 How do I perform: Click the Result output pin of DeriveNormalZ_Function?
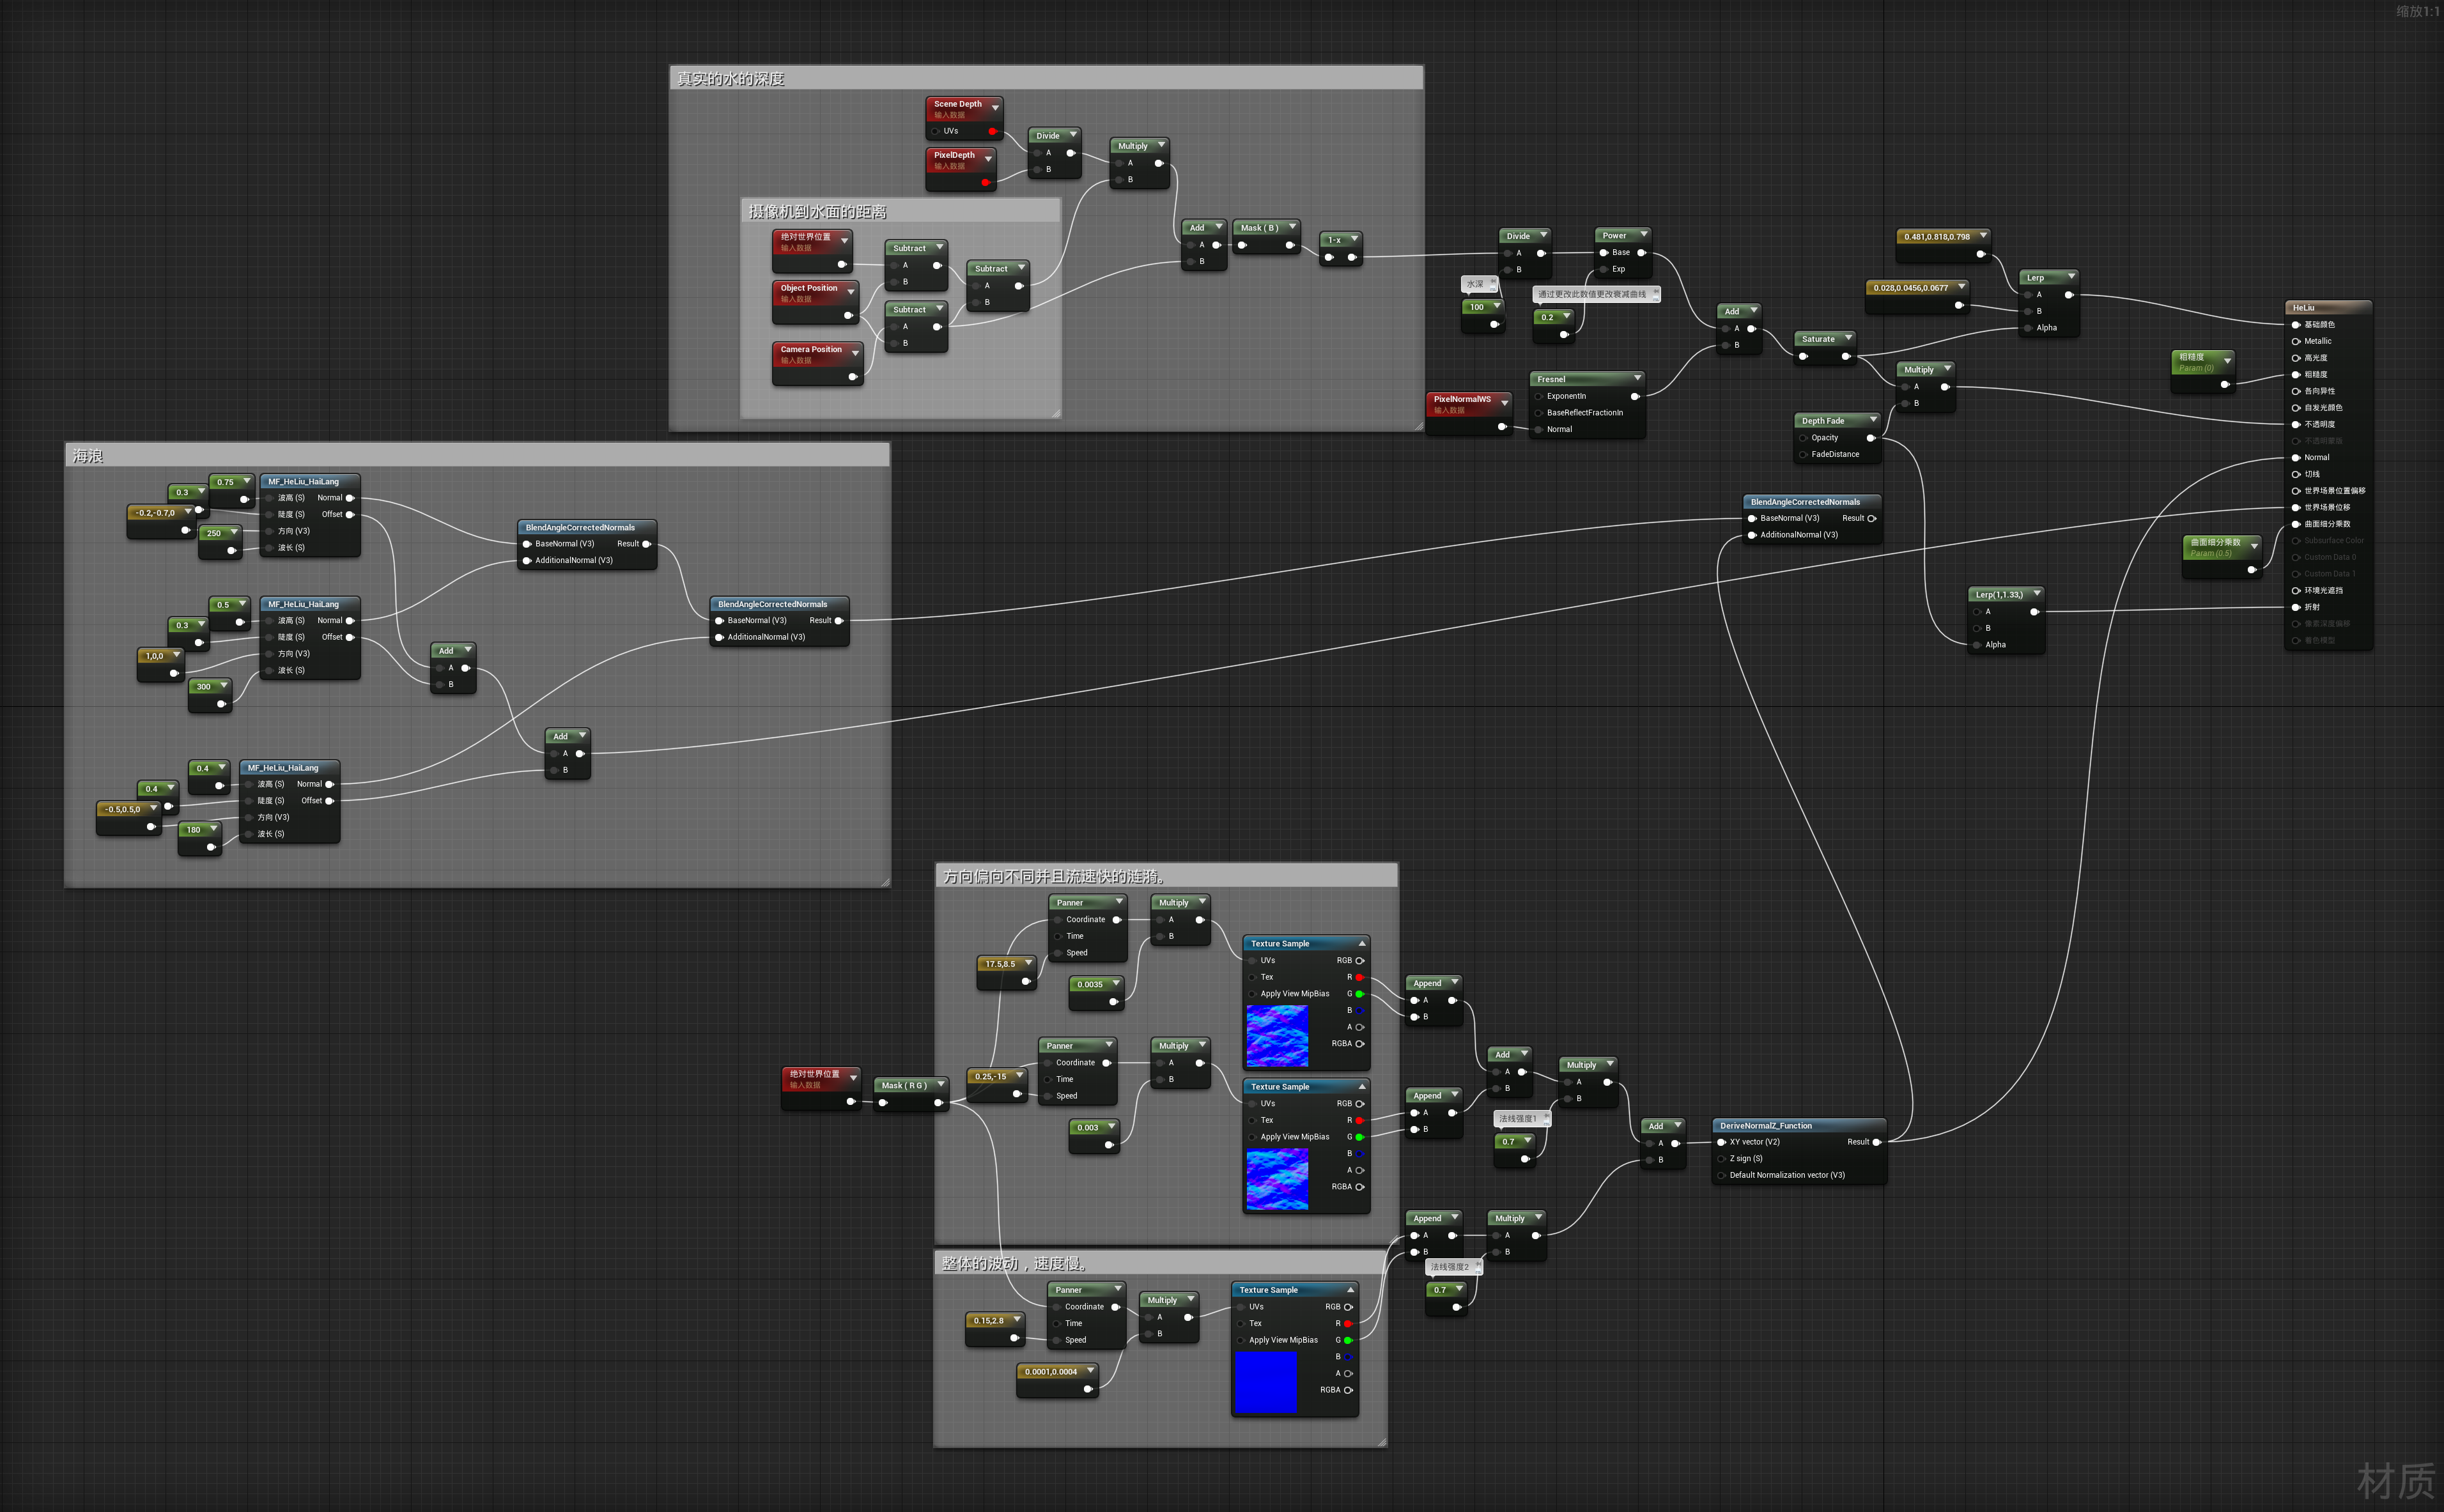(1876, 1142)
